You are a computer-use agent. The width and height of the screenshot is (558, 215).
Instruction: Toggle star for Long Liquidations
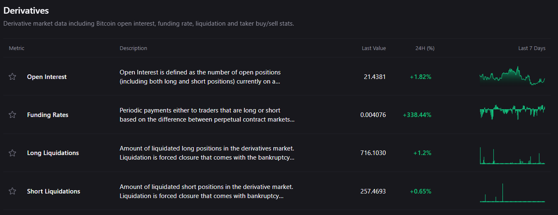[x=12, y=153]
